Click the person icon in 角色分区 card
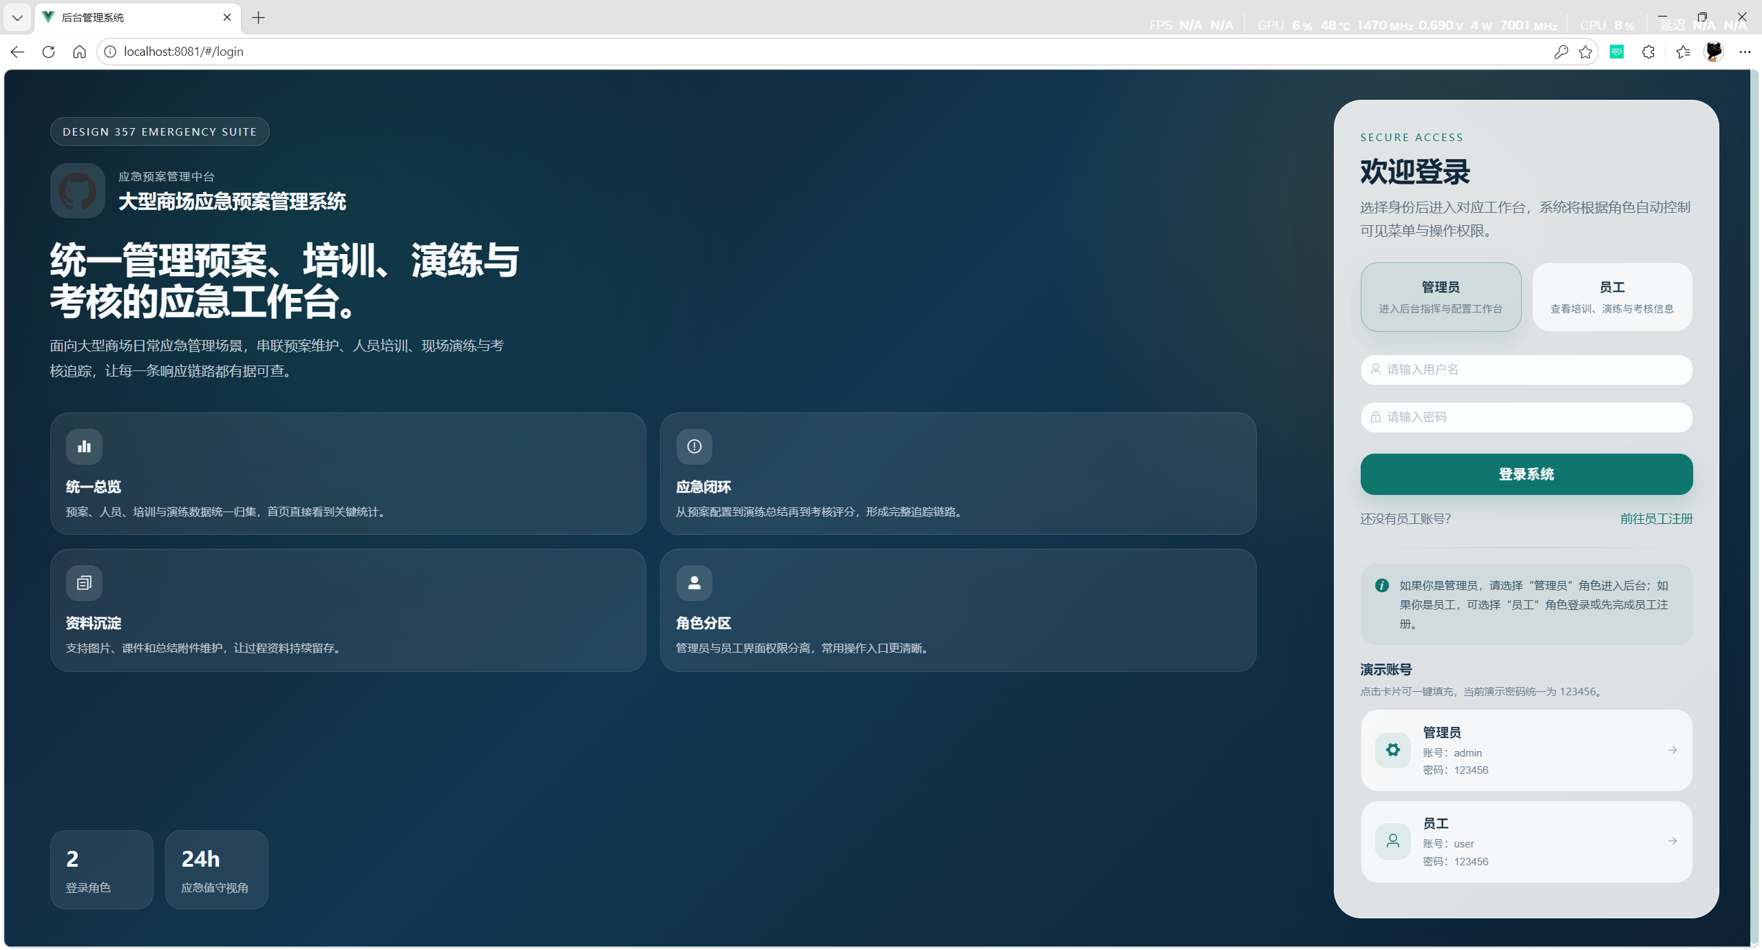The width and height of the screenshot is (1762, 950). pos(694,583)
